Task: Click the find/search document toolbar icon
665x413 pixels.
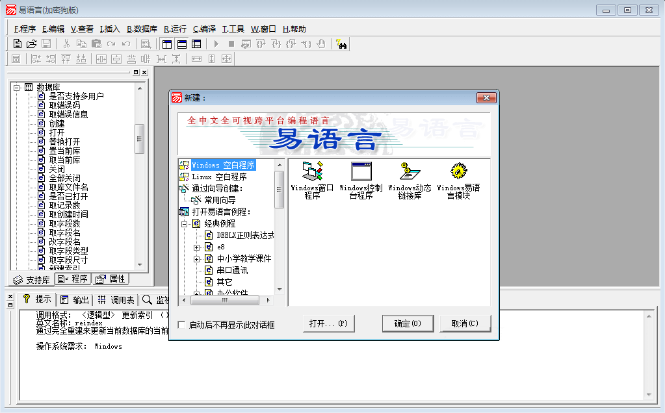Action: pyautogui.click(x=146, y=44)
